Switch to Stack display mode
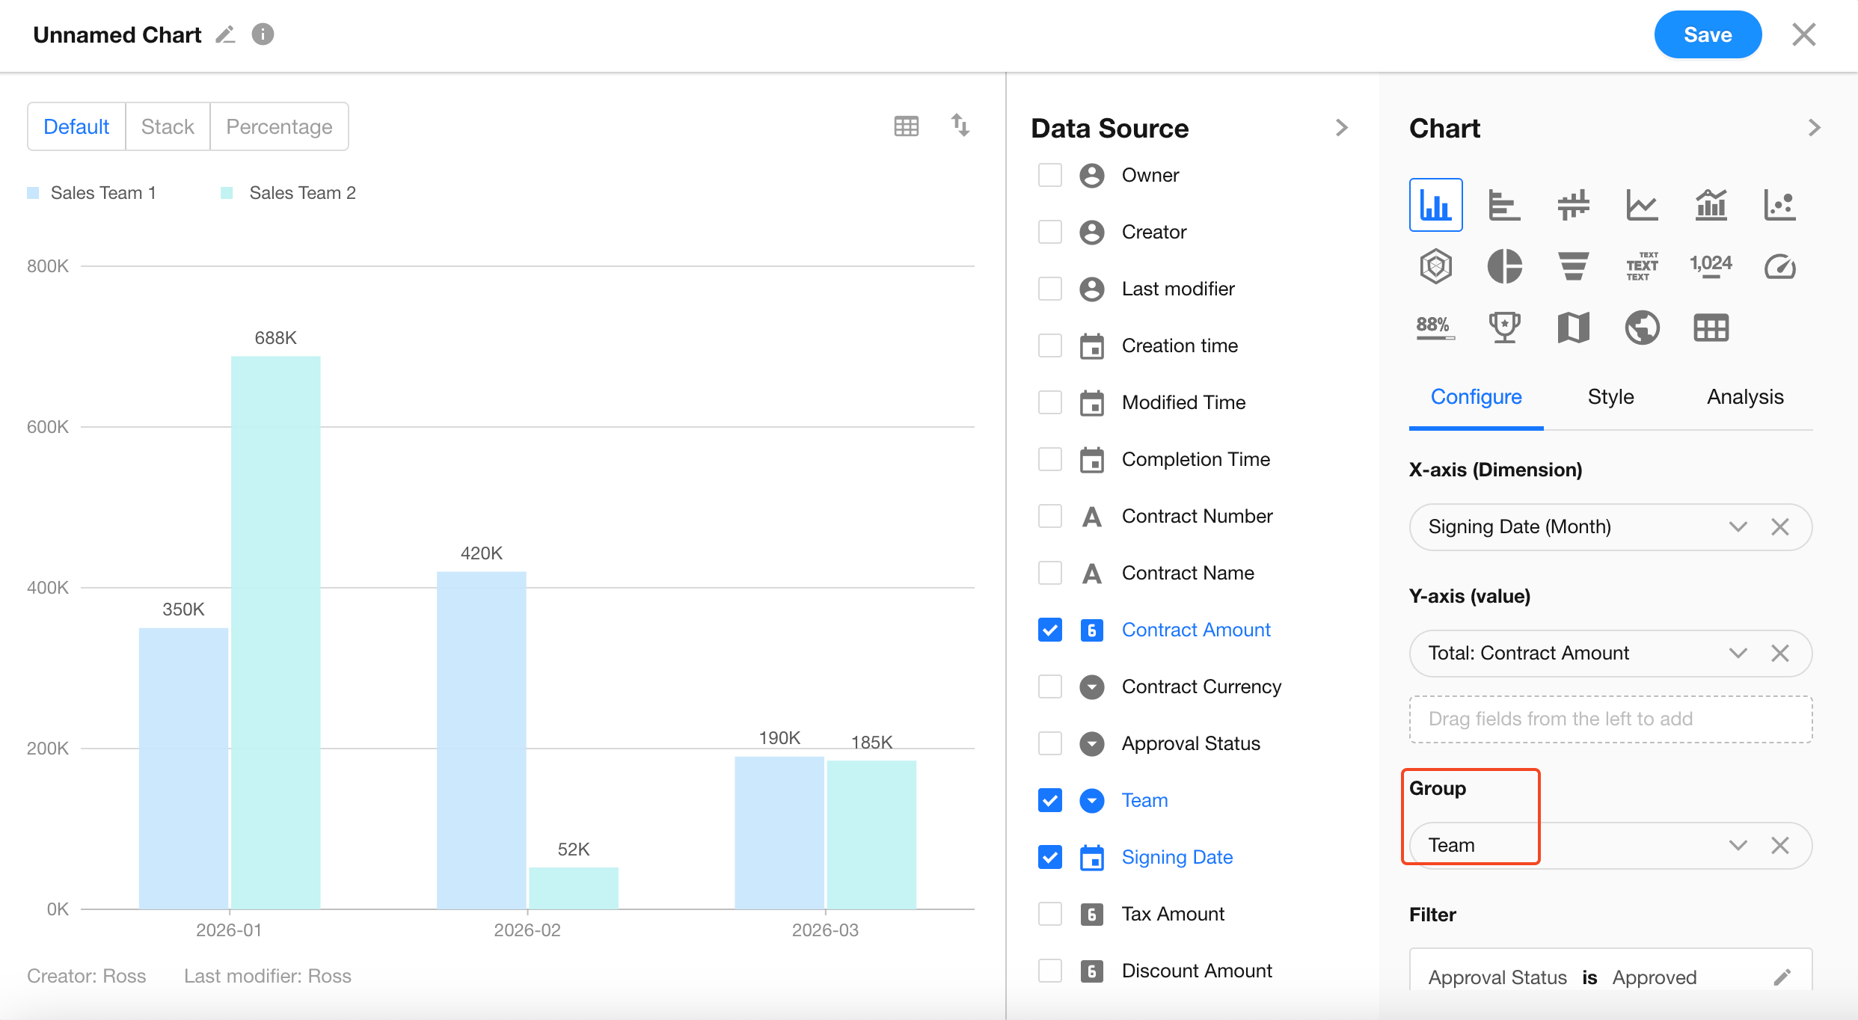Screen dimensions: 1858x1020 pos(168,126)
